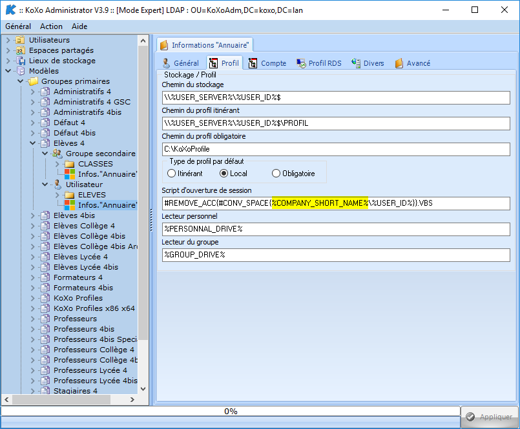The height and width of the screenshot is (429, 520).
Task: Click the Groupes primaires folder icon
Action: coord(32,81)
